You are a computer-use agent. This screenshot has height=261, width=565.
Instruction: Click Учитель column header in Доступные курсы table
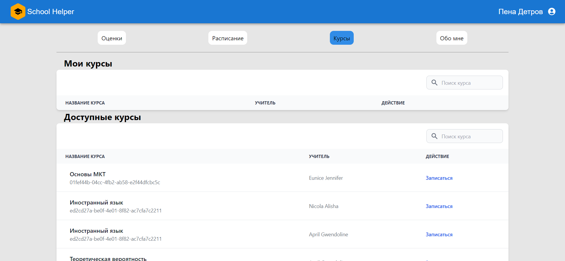(319, 156)
